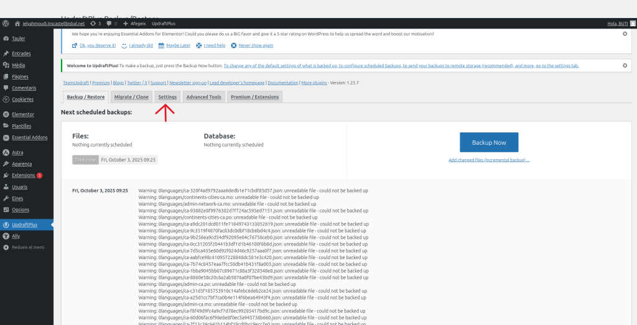
Task: Click Add changed files incremental backup link
Action: coord(488,160)
